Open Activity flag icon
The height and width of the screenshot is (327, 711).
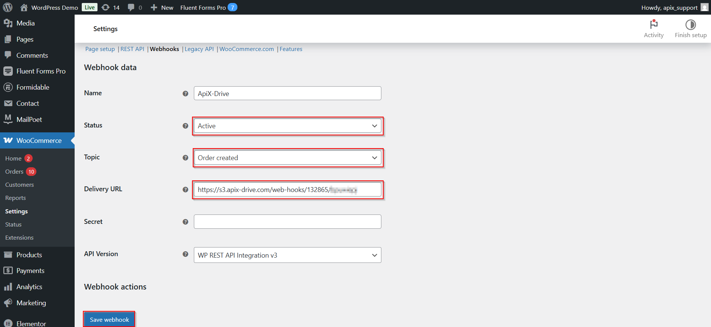pyautogui.click(x=654, y=24)
